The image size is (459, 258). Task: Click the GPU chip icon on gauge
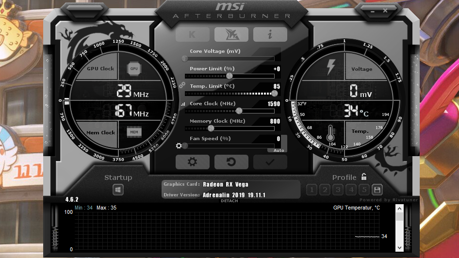(134, 69)
